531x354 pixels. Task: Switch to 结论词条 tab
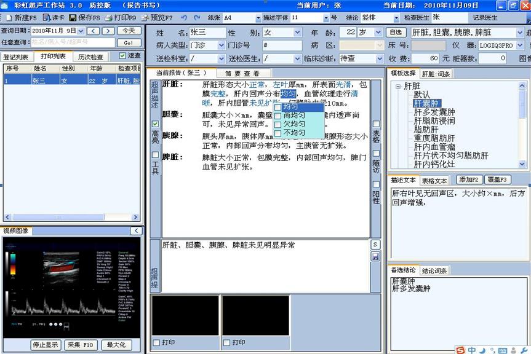click(x=434, y=270)
